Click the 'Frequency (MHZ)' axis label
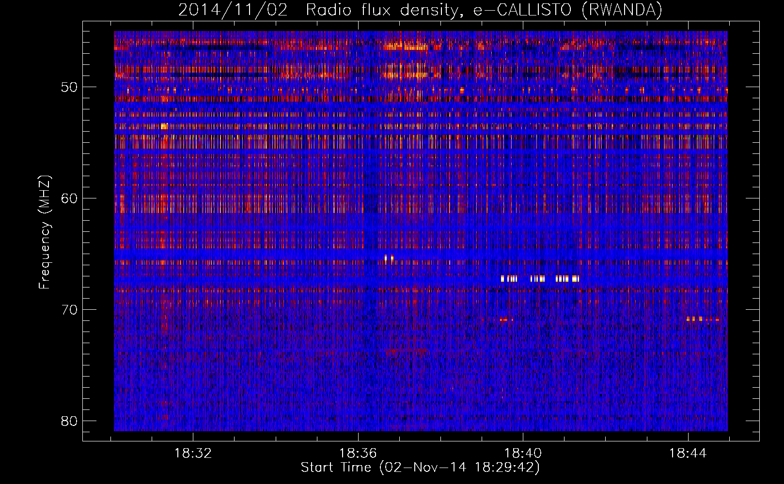 click(x=45, y=232)
